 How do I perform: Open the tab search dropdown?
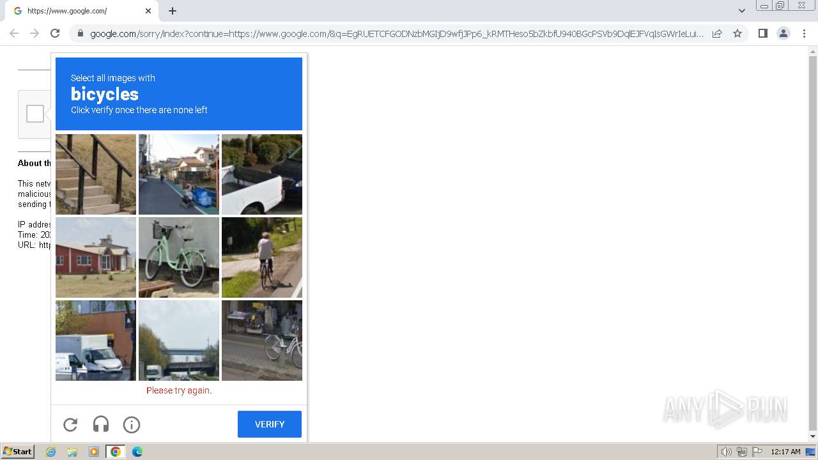coord(741,11)
